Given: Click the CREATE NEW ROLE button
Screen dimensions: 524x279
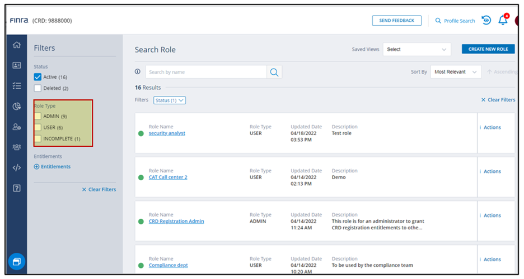Looking at the screenshot, I should [488, 49].
